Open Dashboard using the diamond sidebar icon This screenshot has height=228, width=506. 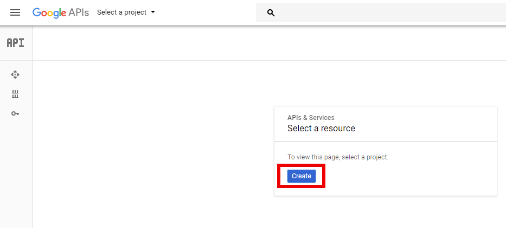tap(15, 75)
